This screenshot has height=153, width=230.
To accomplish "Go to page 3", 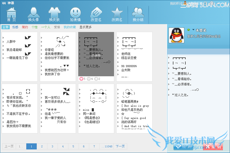I will click(53, 146).
